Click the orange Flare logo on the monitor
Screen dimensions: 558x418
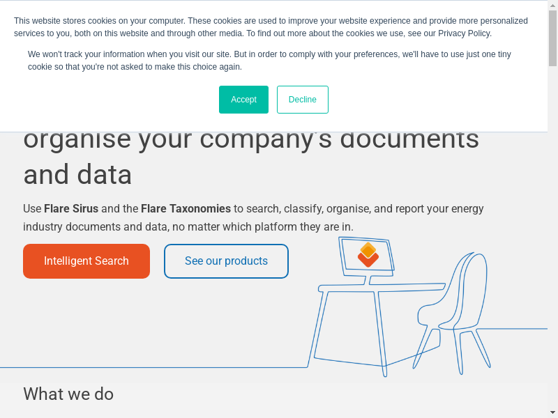(x=368, y=255)
